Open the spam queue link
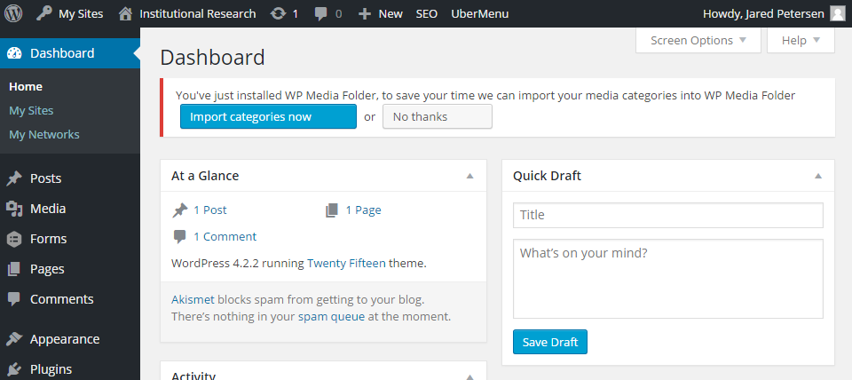Screen dimensions: 852x380 click(331, 316)
